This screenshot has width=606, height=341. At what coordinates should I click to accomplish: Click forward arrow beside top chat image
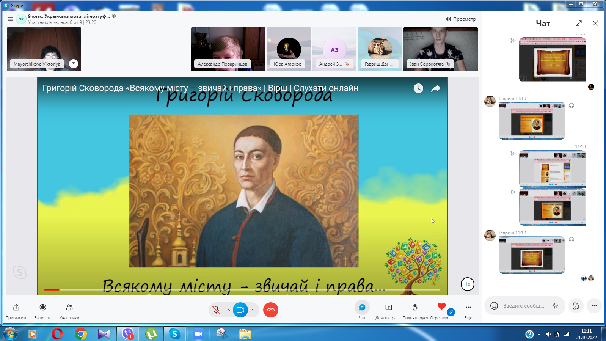pos(513,41)
